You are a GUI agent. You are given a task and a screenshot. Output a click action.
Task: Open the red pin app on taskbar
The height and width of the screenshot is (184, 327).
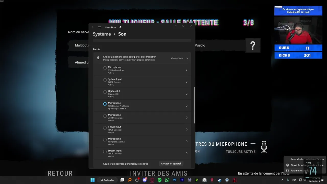pos(212,180)
